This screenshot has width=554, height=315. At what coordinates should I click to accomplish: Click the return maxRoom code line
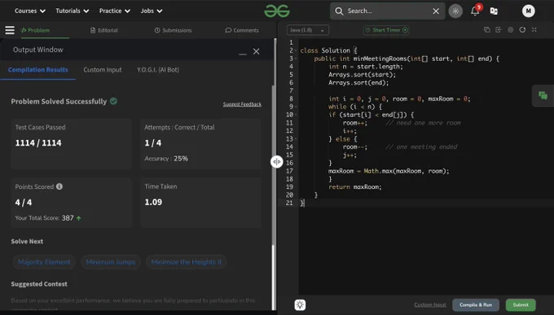[354, 187]
